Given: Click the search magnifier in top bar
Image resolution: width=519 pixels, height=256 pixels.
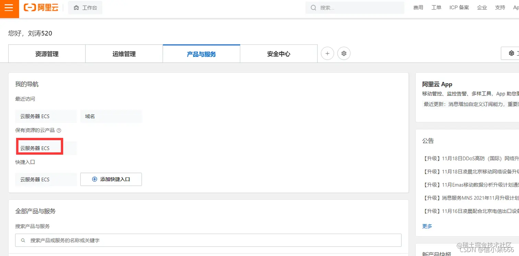Looking at the screenshot, I should pyautogui.click(x=313, y=8).
